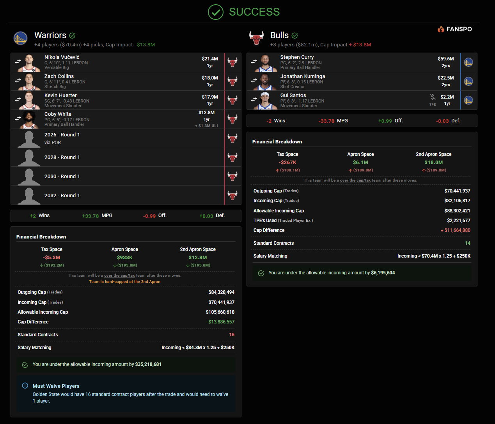Click the Warriors team logo in header
The image size is (495, 424).
click(20, 38)
